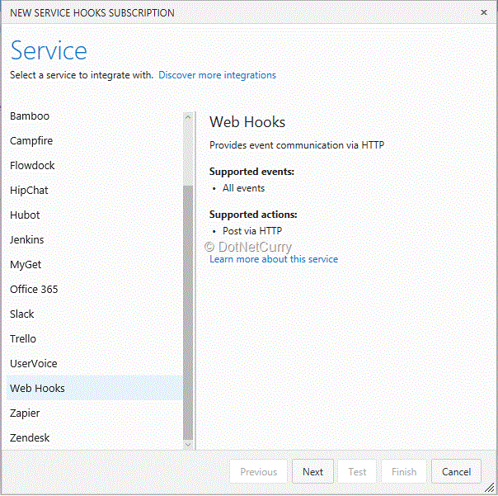Choose the Campfire service
Image resolution: width=498 pixels, height=496 pixels.
click(95, 141)
